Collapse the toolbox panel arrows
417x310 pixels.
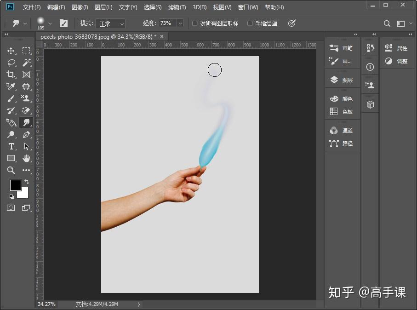click(6, 34)
